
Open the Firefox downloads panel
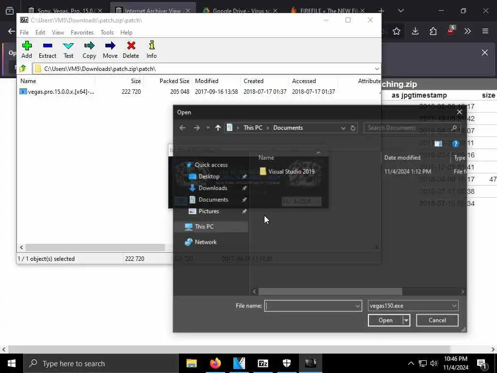click(415, 31)
